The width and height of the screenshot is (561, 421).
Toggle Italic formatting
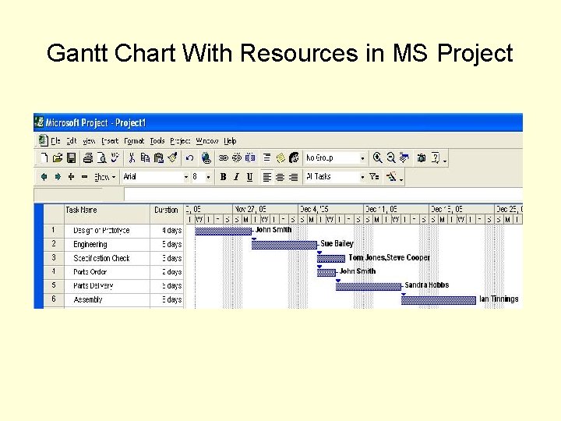(237, 177)
